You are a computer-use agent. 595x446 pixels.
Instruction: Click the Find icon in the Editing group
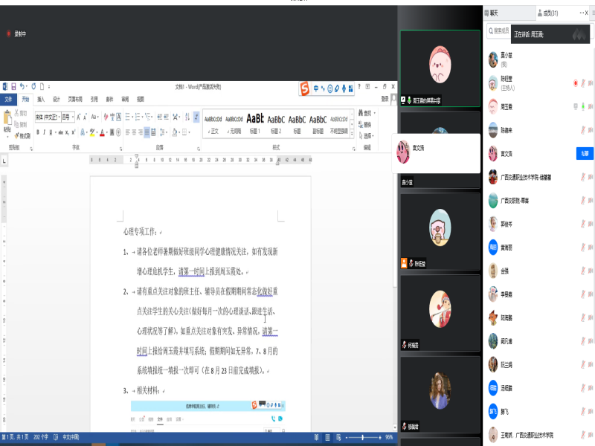point(366,113)
